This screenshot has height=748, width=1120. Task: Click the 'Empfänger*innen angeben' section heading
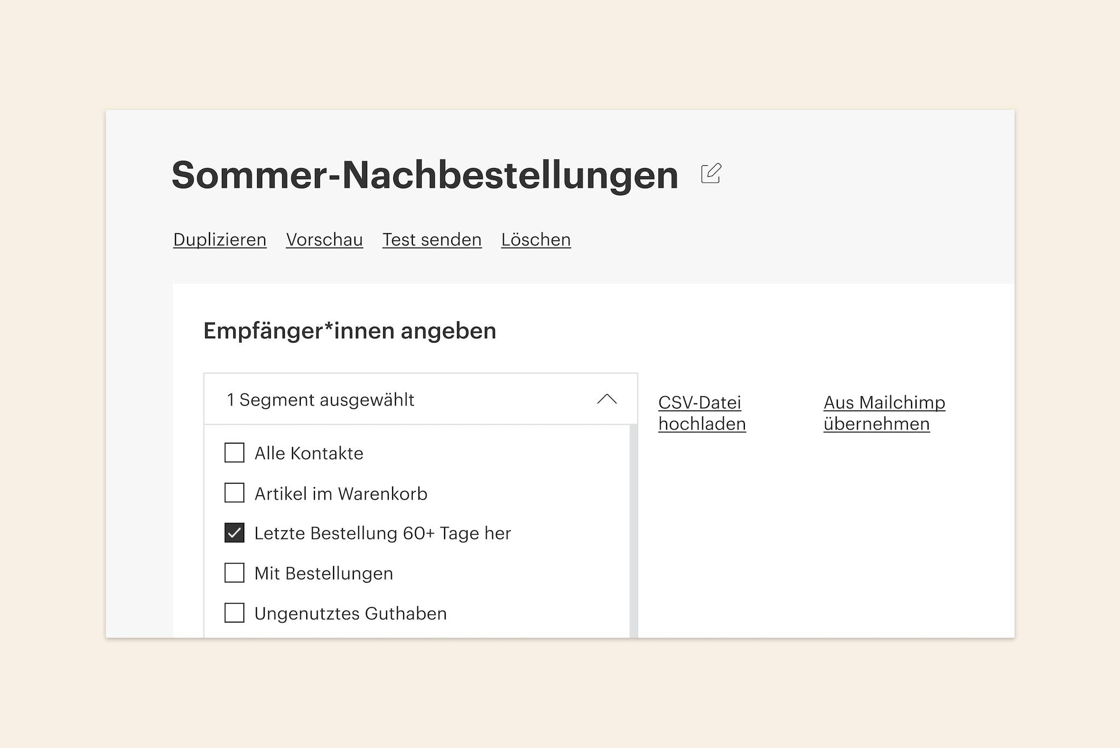pos(349,331)
